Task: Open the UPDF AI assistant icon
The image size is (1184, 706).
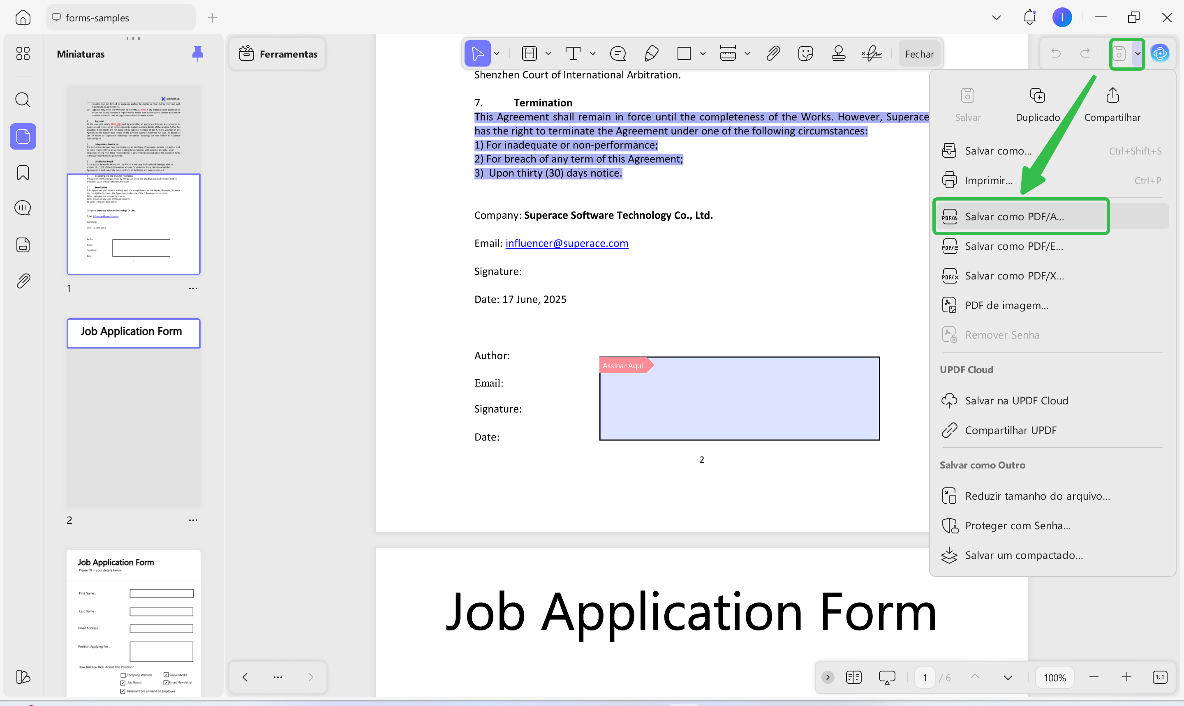Action: pos(1160,53)
